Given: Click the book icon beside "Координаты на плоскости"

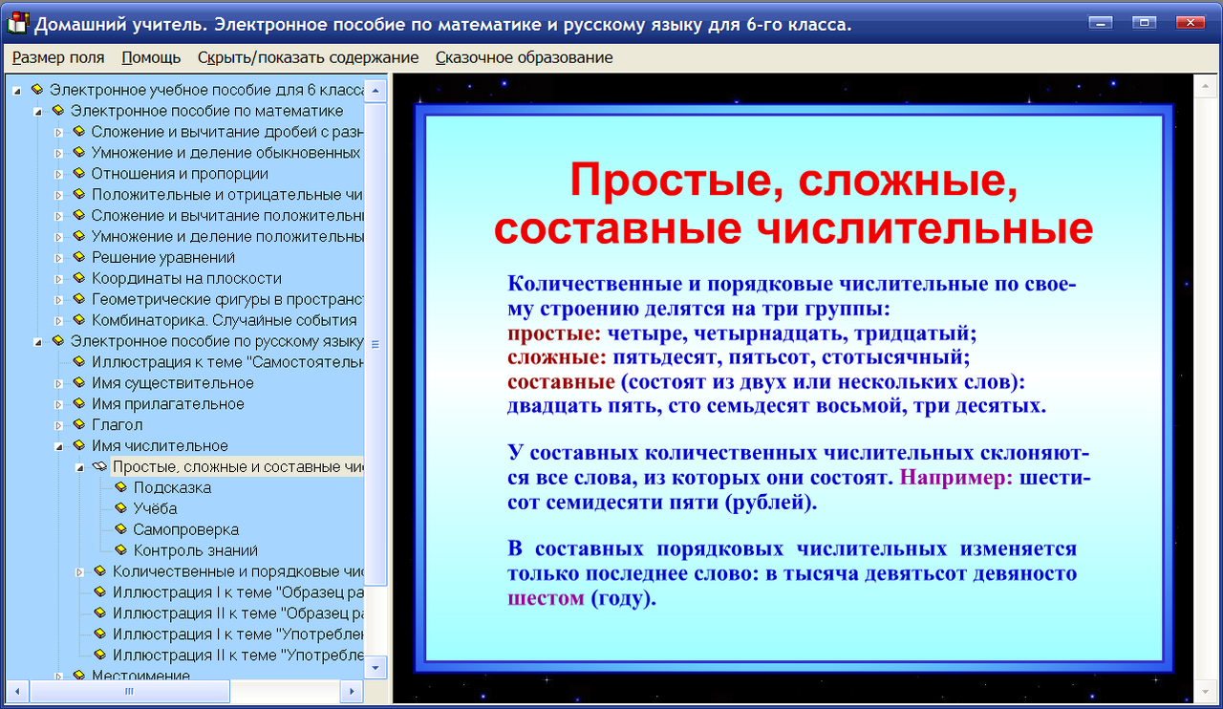Looking at the screenshot, I should [x=79, y=278].
